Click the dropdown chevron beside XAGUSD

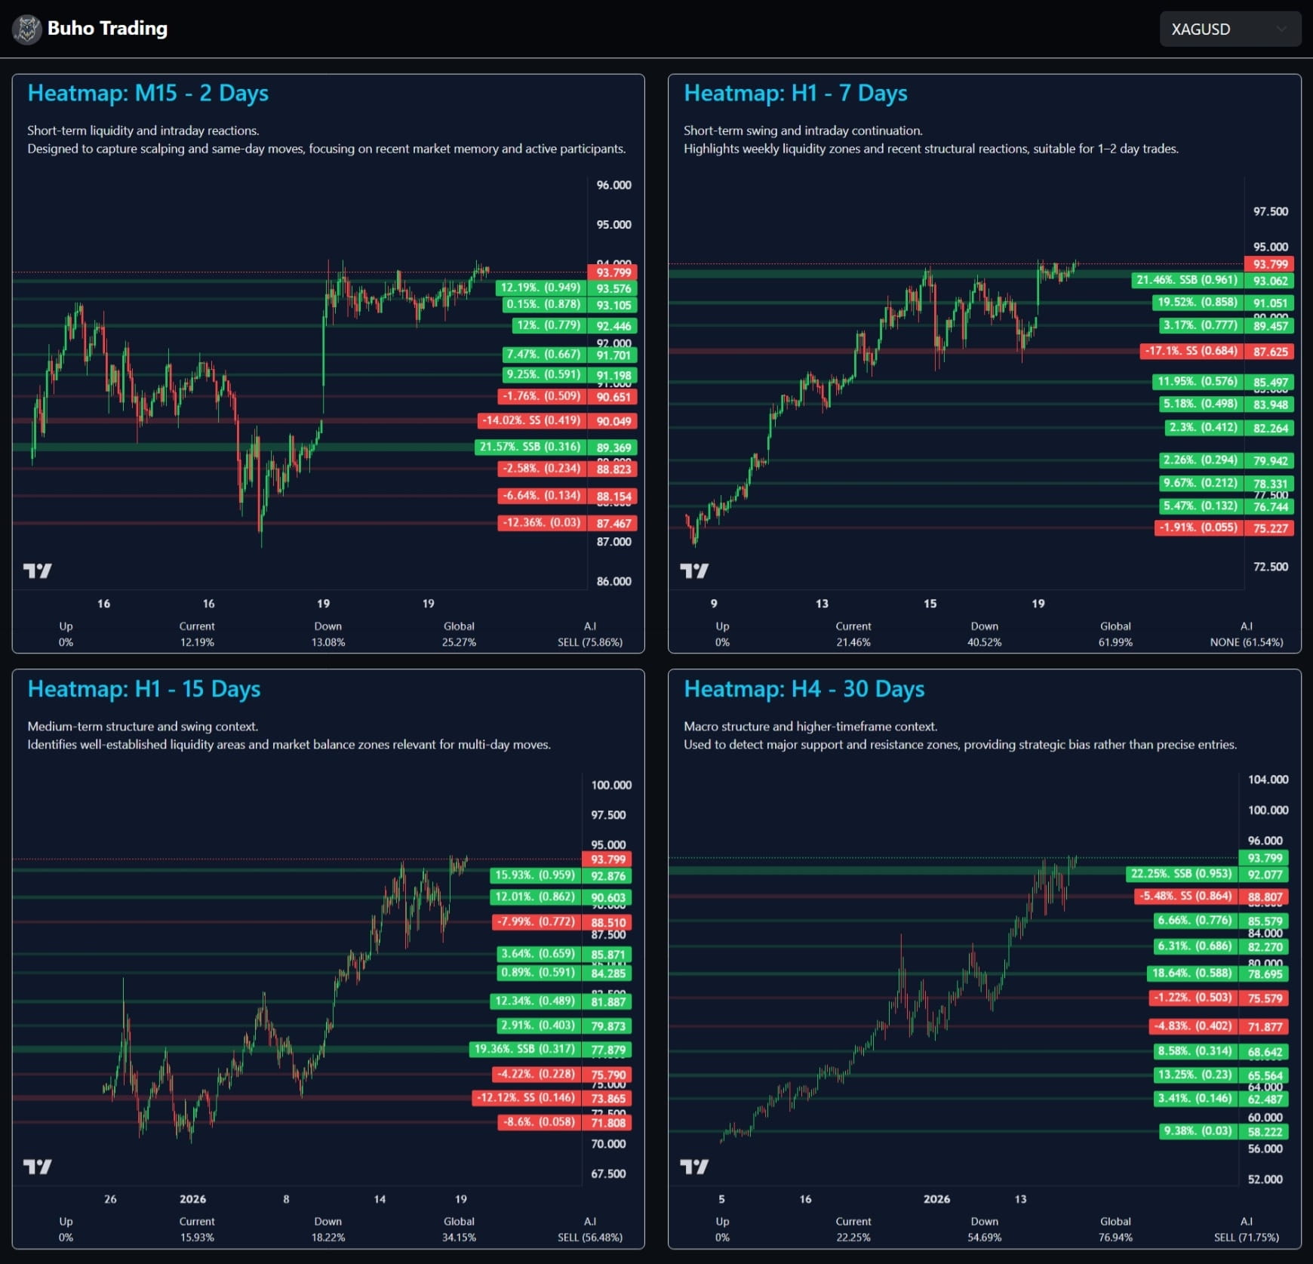click(x=1281, y=29)
